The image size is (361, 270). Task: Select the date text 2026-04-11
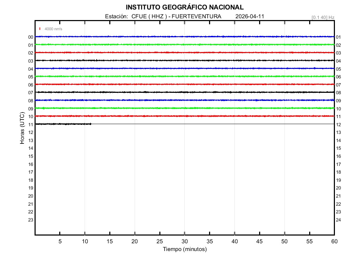point(250,17)
